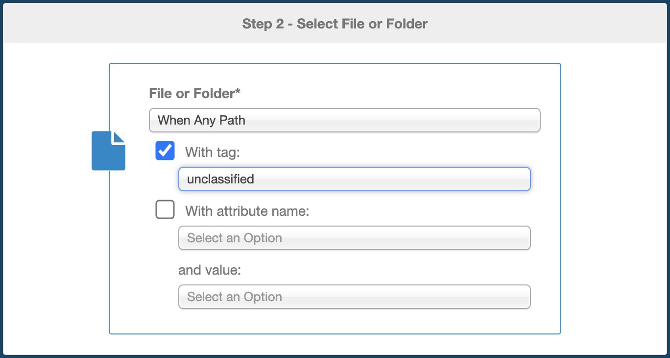
Task: Toggle the blue checkmark beside With tag
Action: tap(165, 151)
